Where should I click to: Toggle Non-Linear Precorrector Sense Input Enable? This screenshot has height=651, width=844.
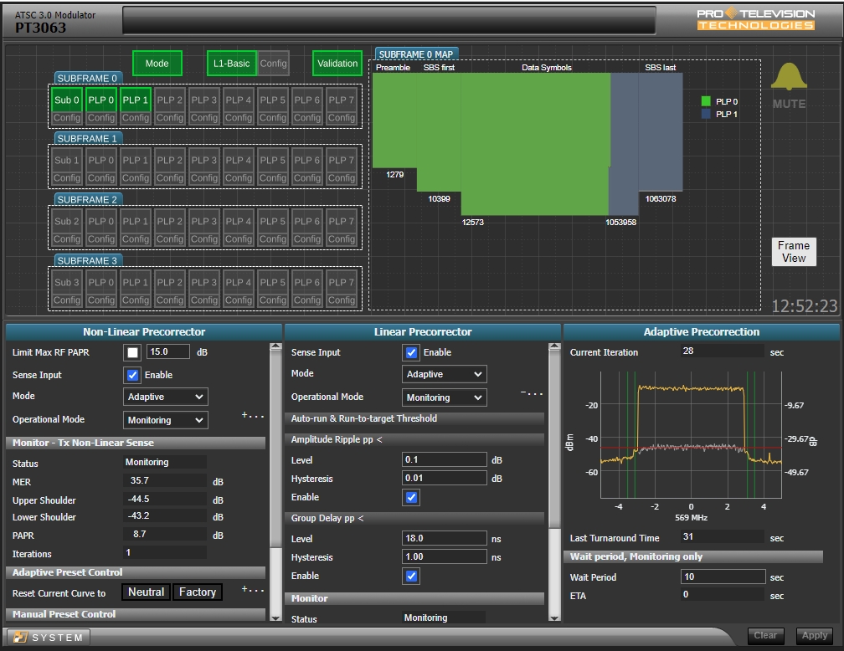132,375
